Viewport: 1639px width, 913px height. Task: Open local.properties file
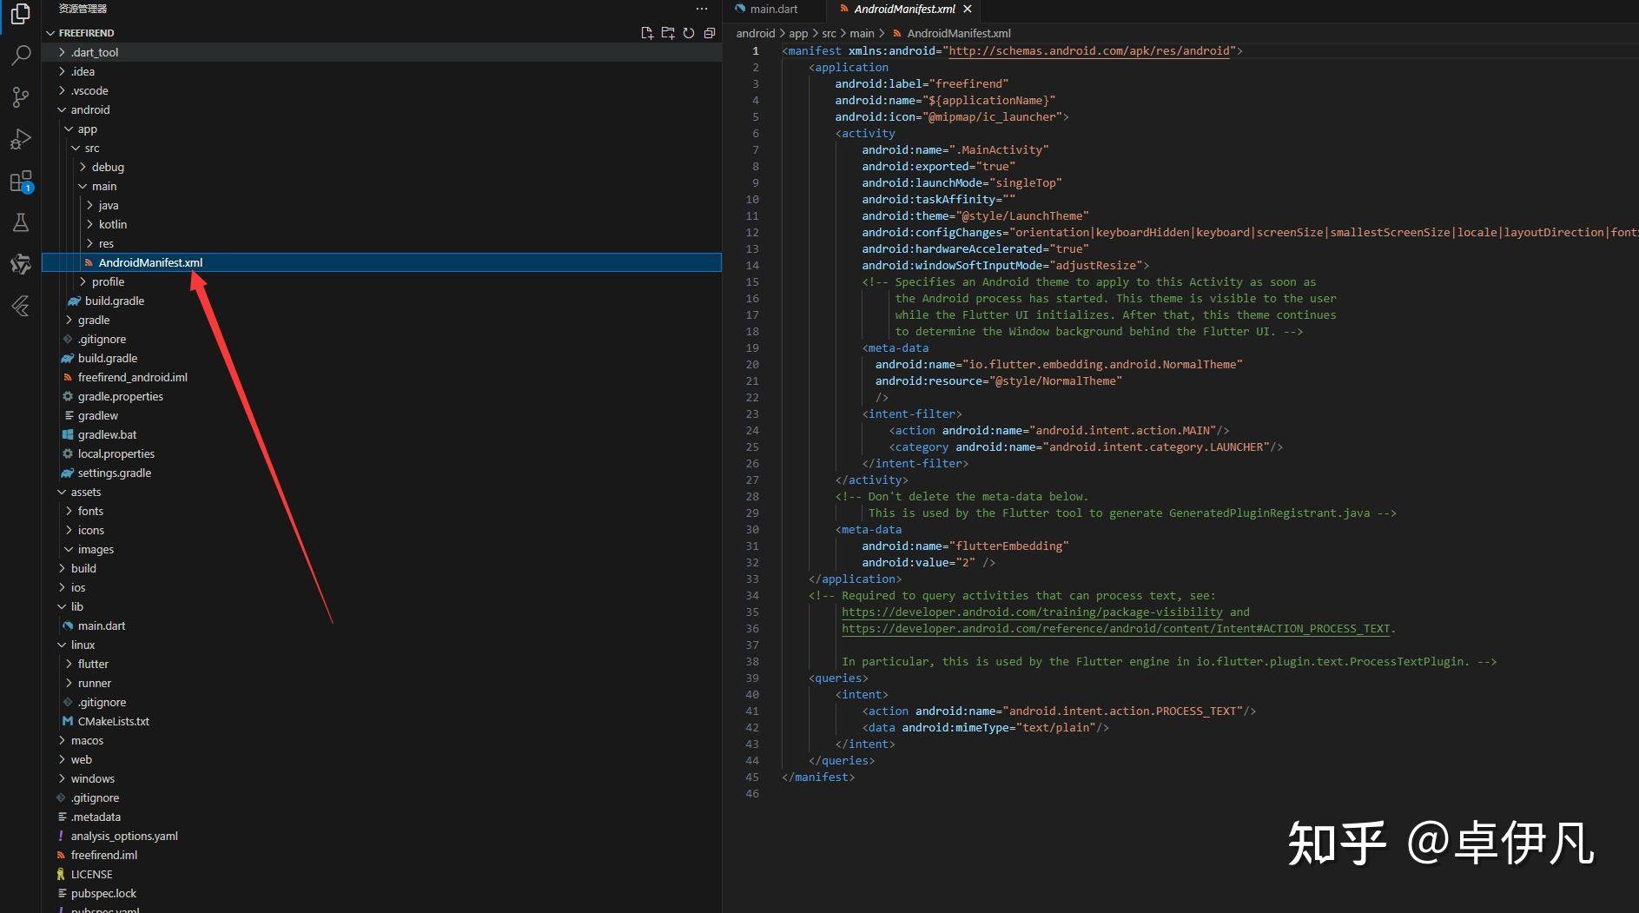(x=382, y=453)
